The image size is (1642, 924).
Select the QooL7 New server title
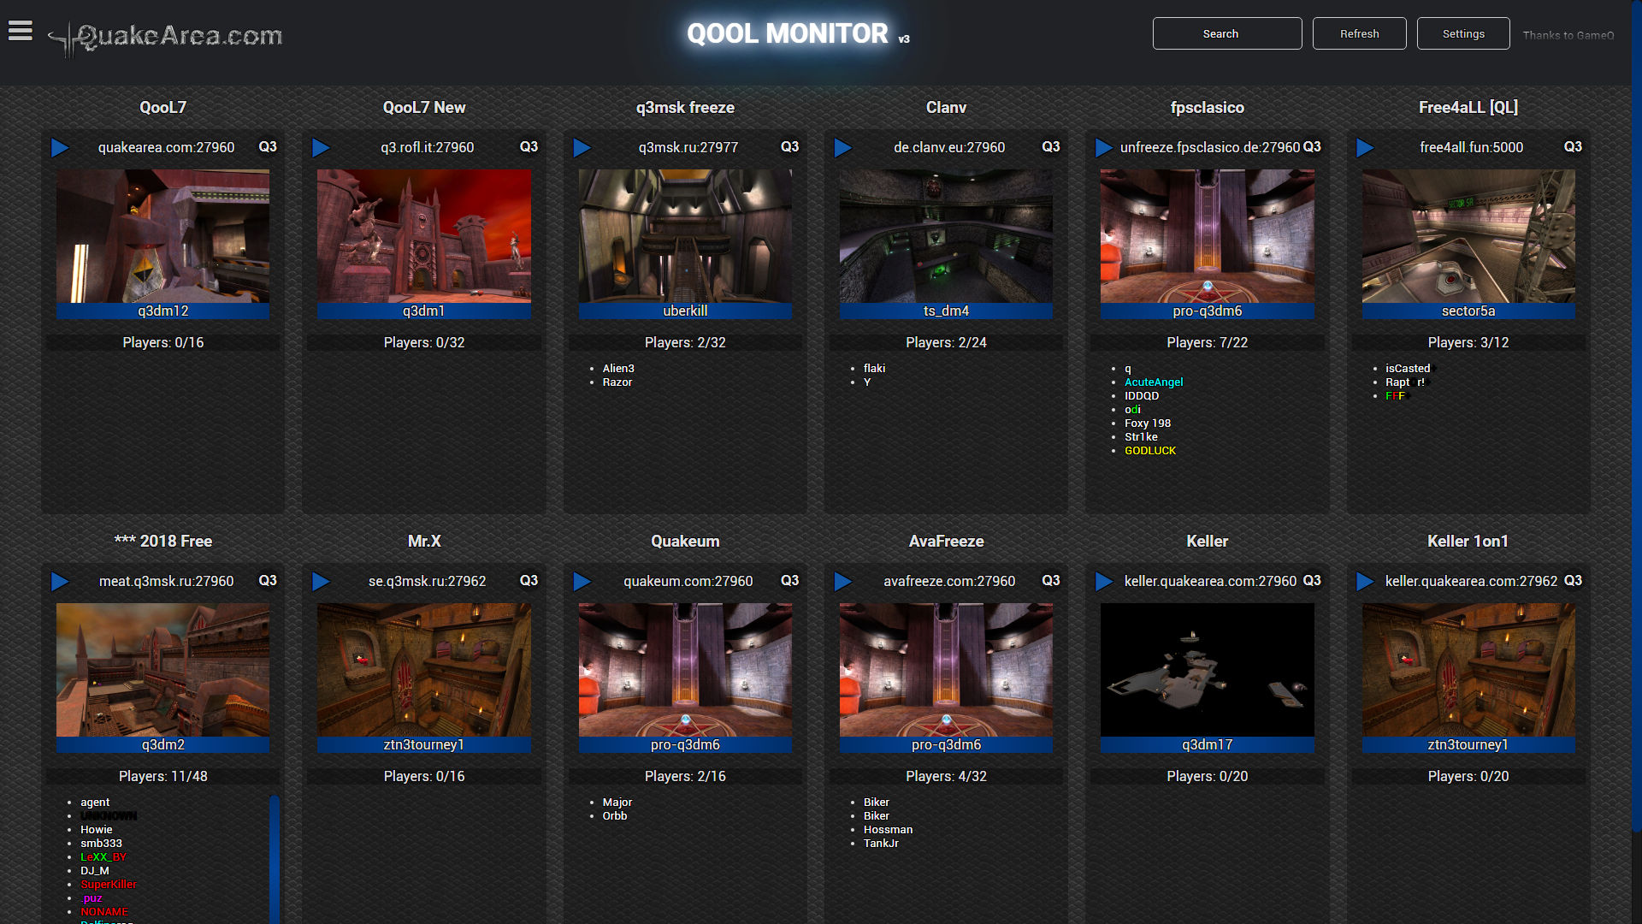(424, 108)
